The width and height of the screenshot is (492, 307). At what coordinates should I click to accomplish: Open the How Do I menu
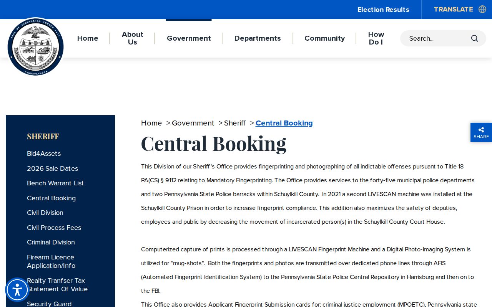tap(376, 38)
